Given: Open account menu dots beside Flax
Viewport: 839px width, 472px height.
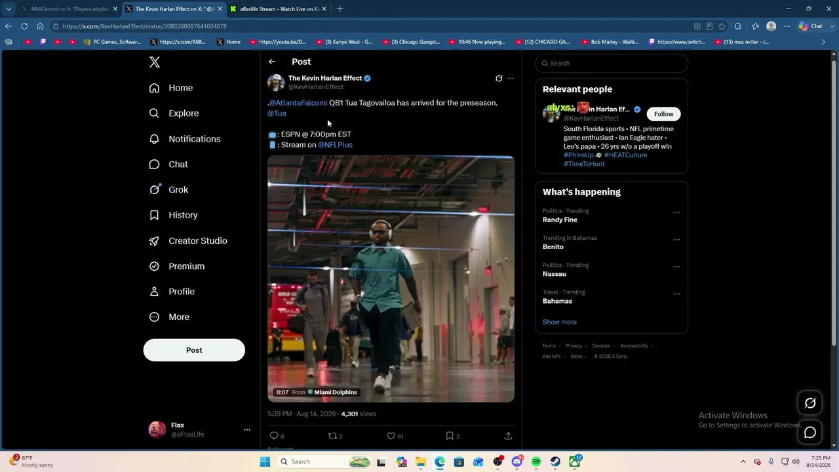Looking at the screenshot, I should (247, 430).
